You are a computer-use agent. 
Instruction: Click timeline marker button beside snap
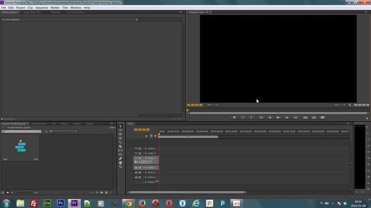click(155, 136)
